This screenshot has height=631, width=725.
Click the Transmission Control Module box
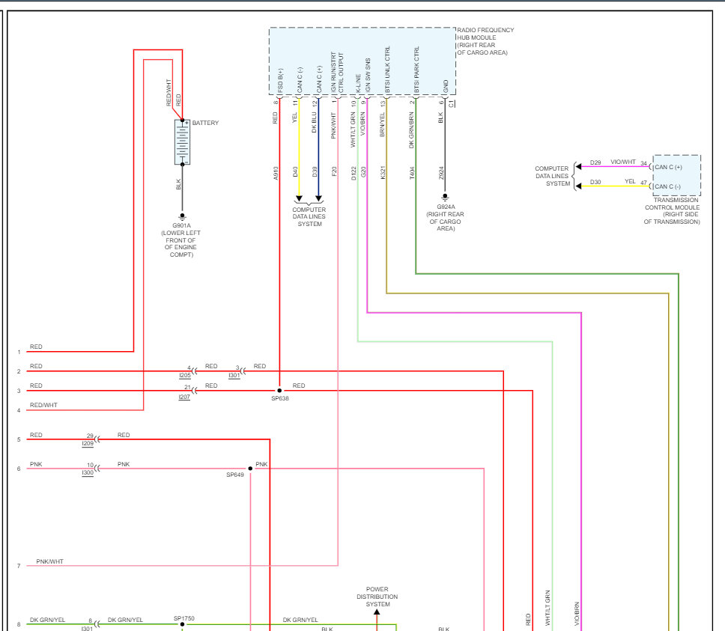point(676,176)
